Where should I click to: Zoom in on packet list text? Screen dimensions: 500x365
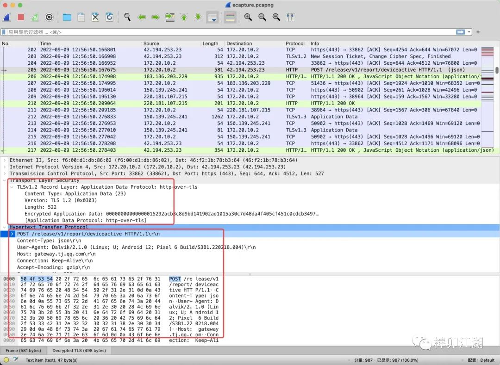point(248,18)
